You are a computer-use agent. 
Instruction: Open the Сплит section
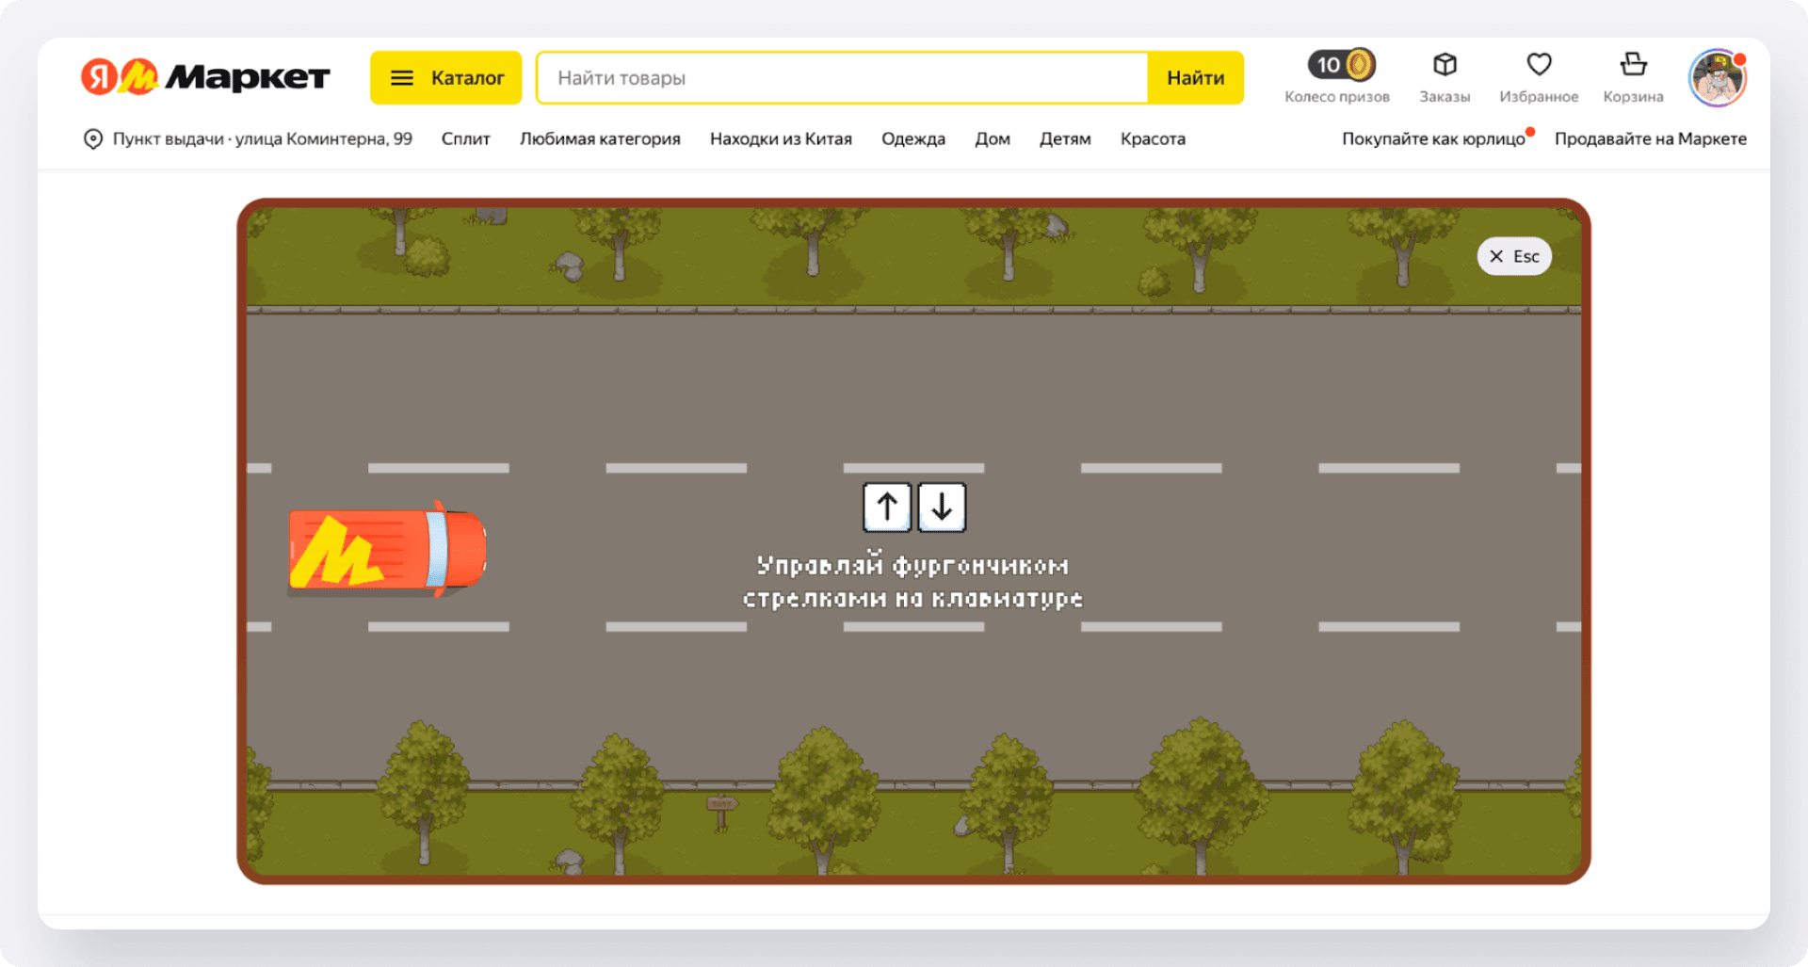[x=465, y=139]
